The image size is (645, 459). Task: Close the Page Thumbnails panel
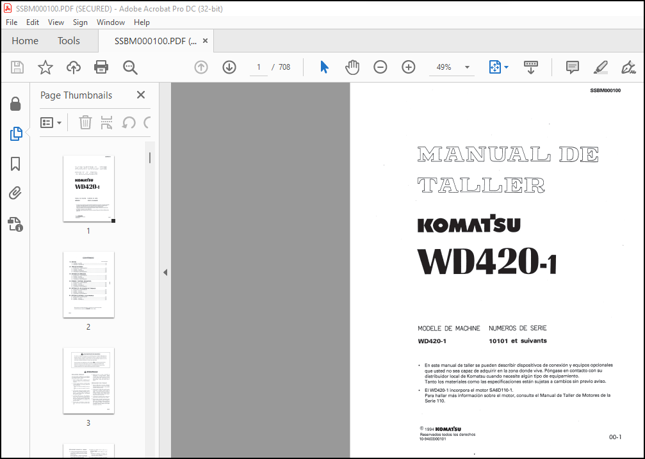click(x=141, y=95)
